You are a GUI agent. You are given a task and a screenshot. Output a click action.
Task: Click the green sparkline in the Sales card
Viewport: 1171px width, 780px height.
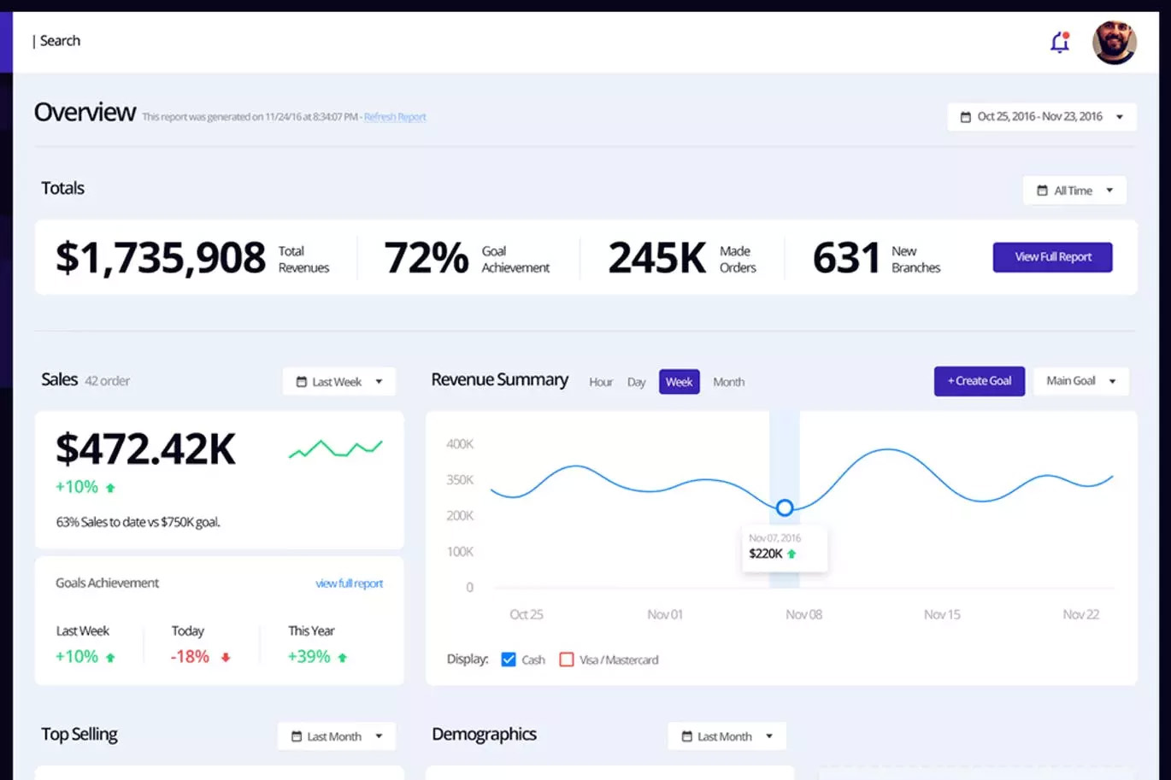pyautogui.click(x=336, y=449)
